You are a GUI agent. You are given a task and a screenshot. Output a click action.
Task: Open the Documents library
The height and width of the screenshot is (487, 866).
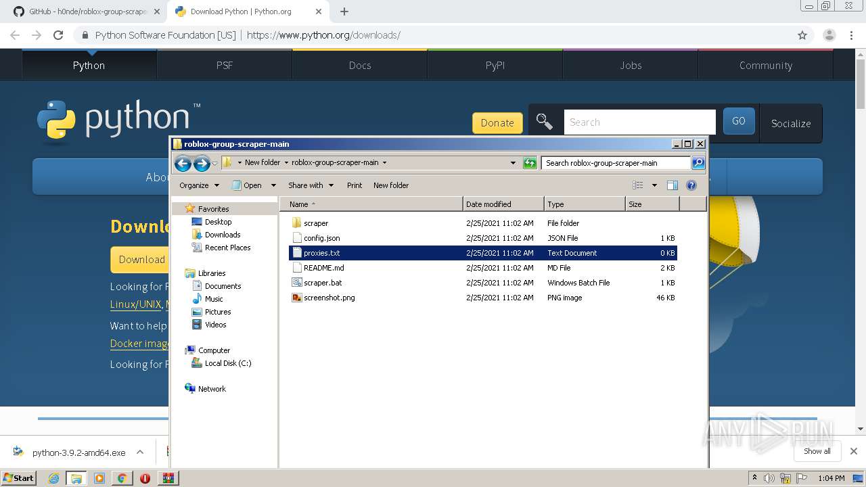tap(223, 286)
